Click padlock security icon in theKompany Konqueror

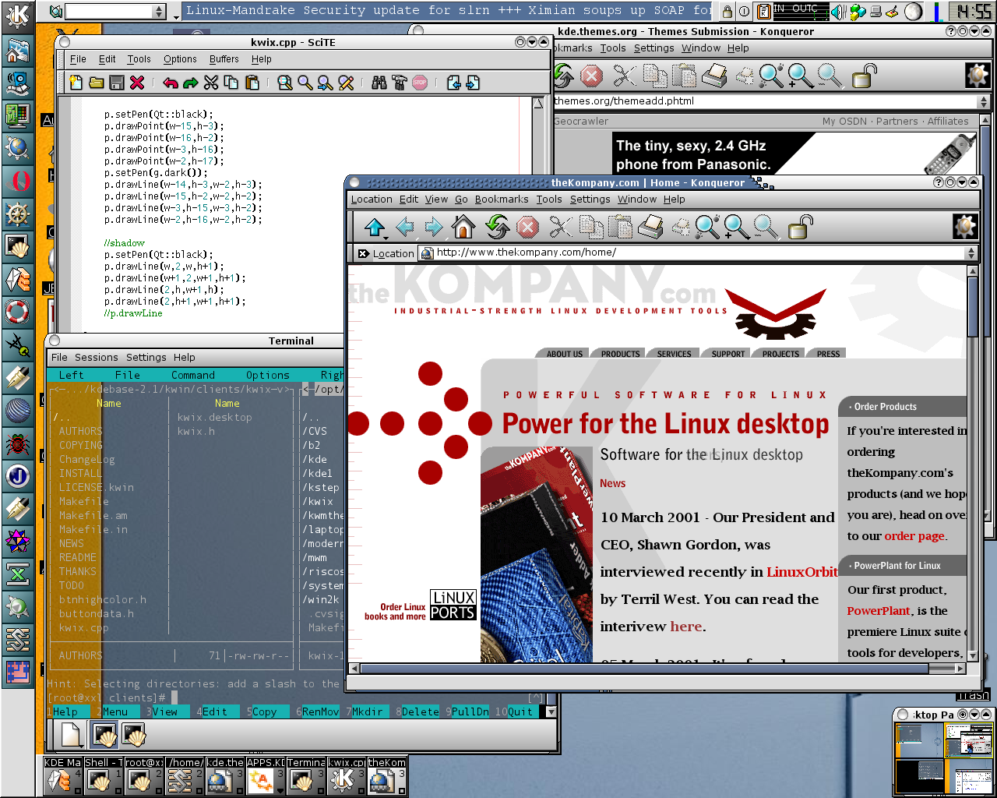tap(798, 228)
